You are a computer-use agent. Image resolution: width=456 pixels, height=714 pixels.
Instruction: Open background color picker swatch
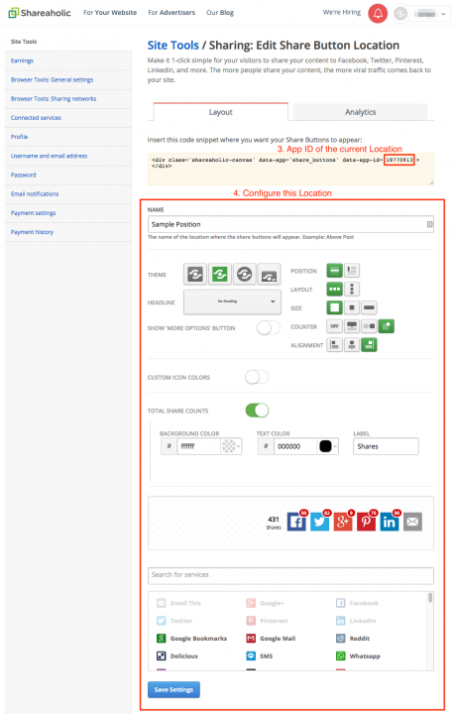(231, 446)
